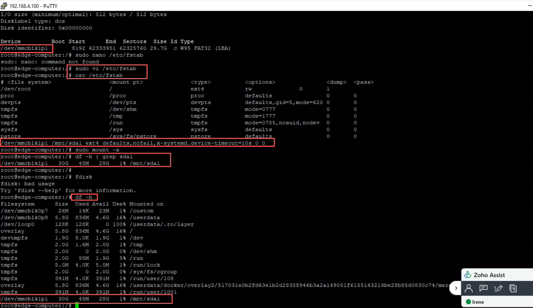This screenshot has width=533, height=308.
Task: Click the '/dev/root' fstab entry
Action: pyautogui.click(x=16, y=89)
